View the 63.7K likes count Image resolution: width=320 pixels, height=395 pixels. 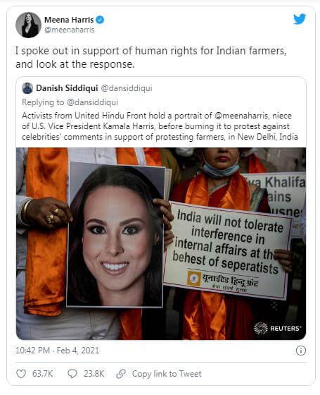(42, 374)
